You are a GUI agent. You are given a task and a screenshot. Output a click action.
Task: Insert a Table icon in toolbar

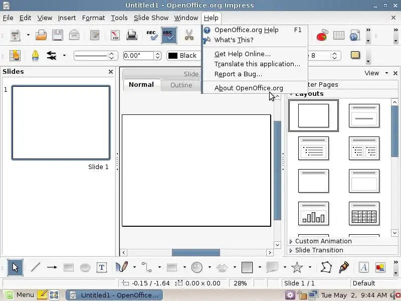point(339,35)
